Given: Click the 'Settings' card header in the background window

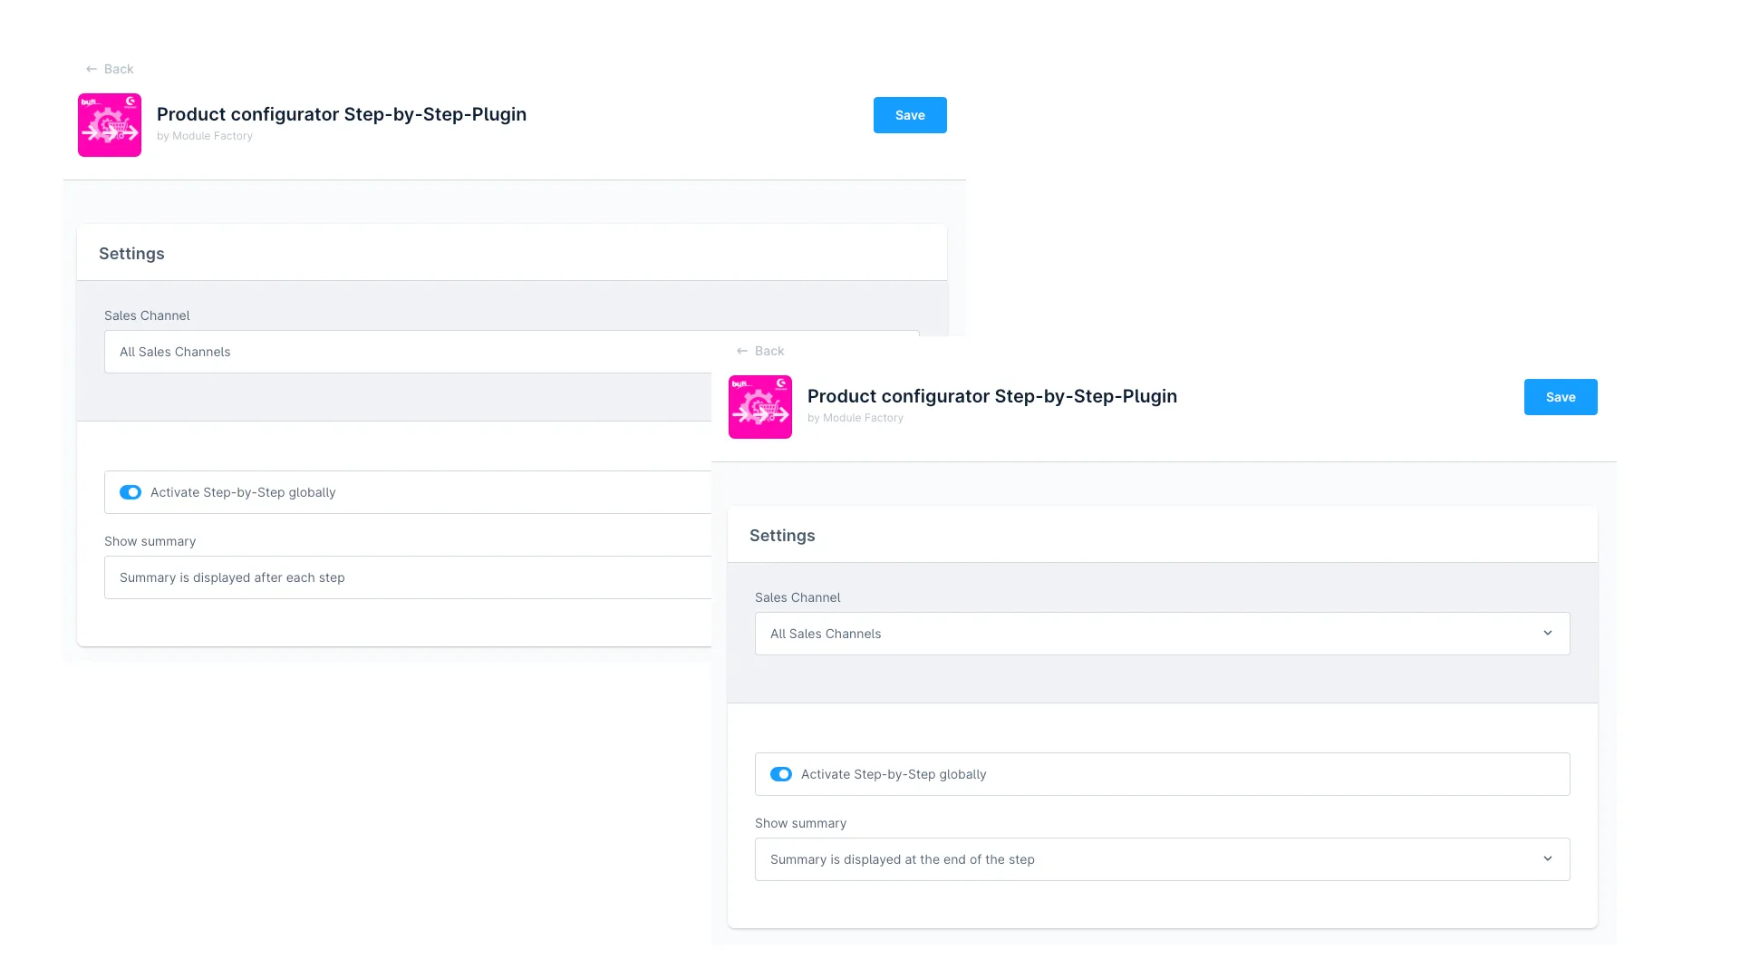Looking at the screenshot, I should coord(131,254).
